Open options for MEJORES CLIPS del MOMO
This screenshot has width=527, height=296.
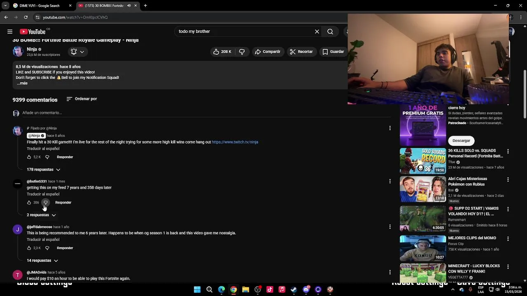click(508, 239)
